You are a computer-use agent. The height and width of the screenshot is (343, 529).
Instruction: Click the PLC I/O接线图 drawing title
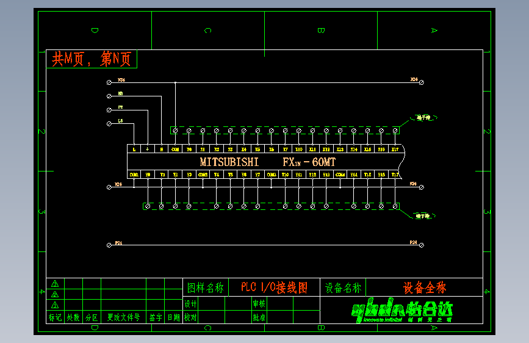[x=274, y=287]
